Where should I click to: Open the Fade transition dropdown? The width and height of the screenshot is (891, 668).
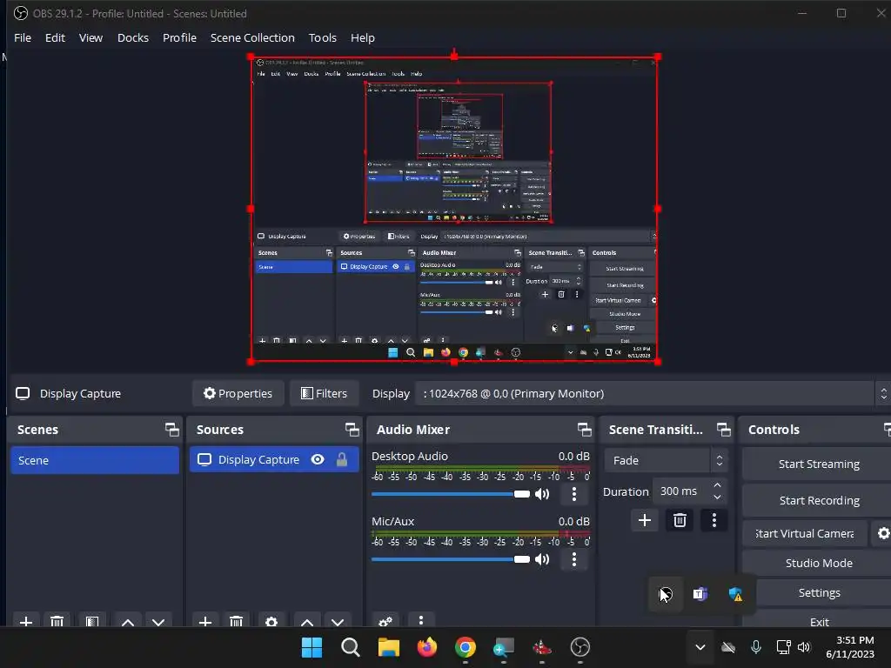pos(666,460)
